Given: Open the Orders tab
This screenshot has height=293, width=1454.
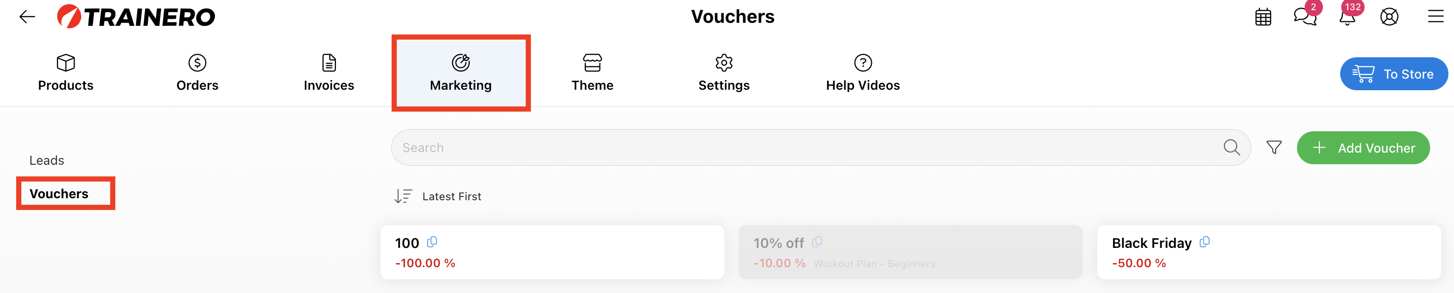Looking at the screenshot, I should point(197,72).
